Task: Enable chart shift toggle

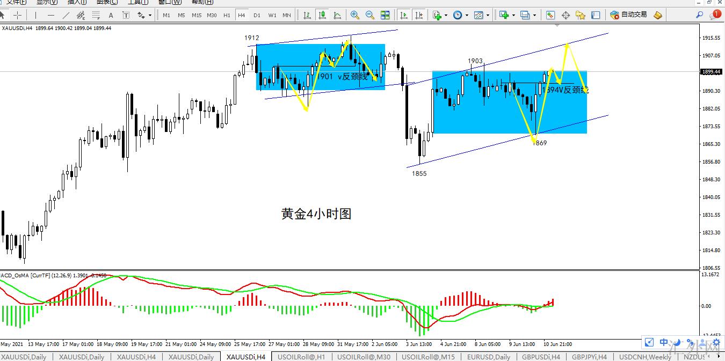Action: 419,15
